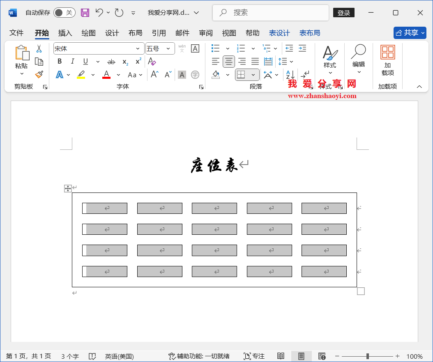Check accessibility status in status bar
The width and height of the screenshot is (433, 362).
tap(199, 356)
